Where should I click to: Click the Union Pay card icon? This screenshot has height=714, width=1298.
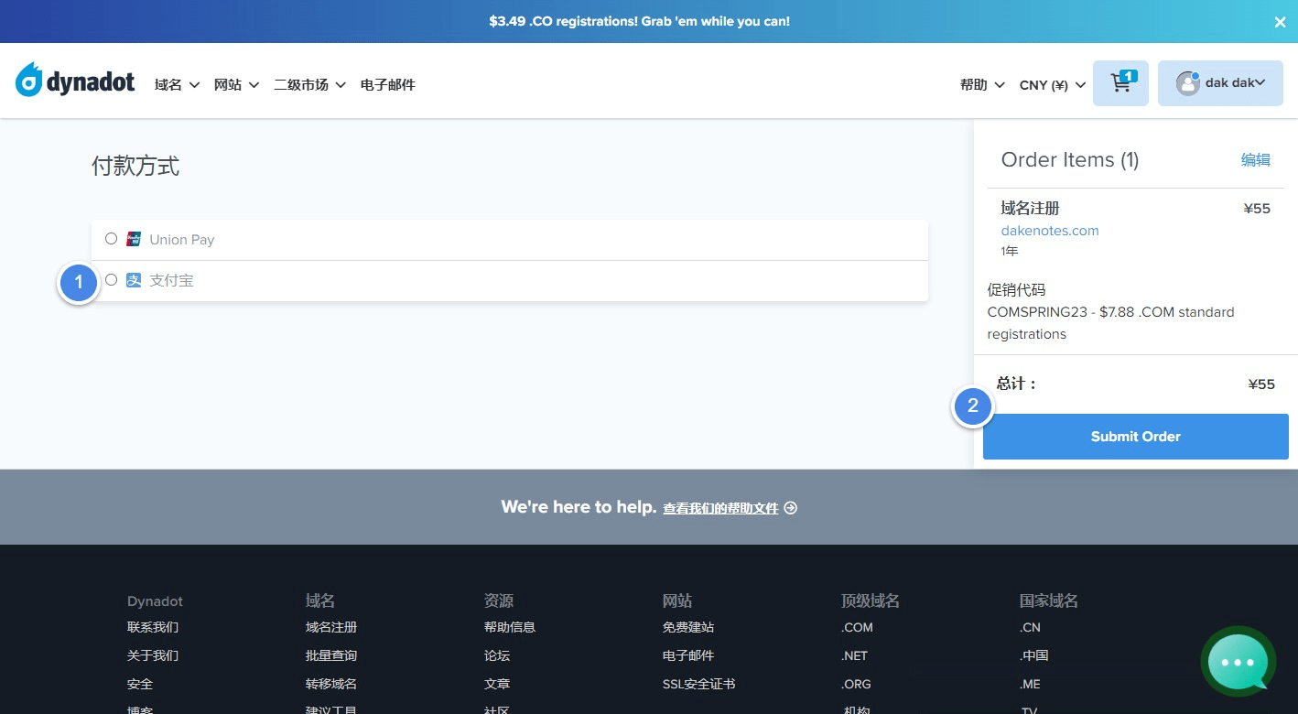pos(134,239)
